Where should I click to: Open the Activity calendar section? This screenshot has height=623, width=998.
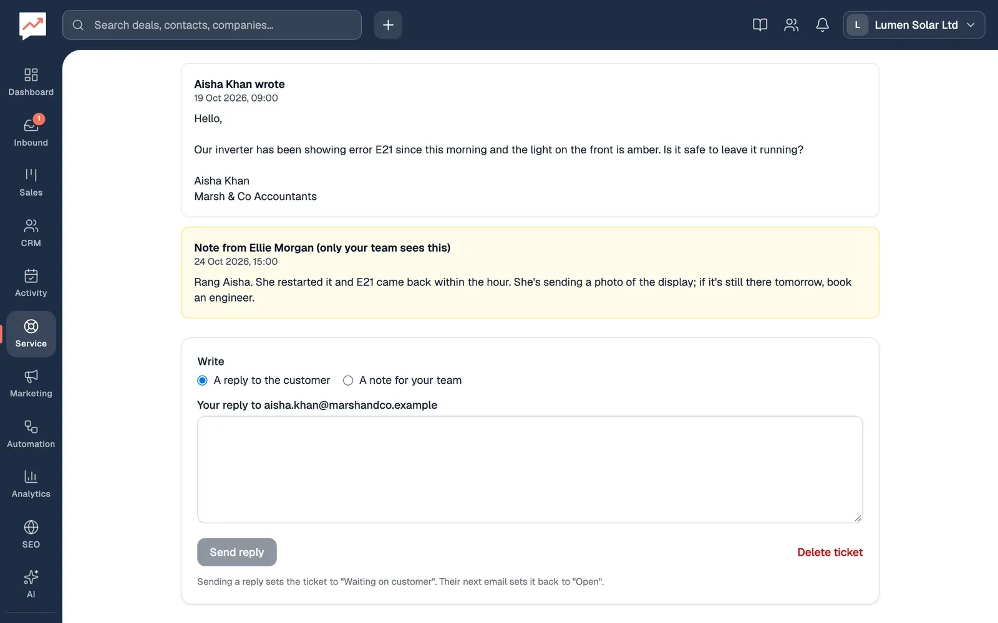click(x=31, y=283)
